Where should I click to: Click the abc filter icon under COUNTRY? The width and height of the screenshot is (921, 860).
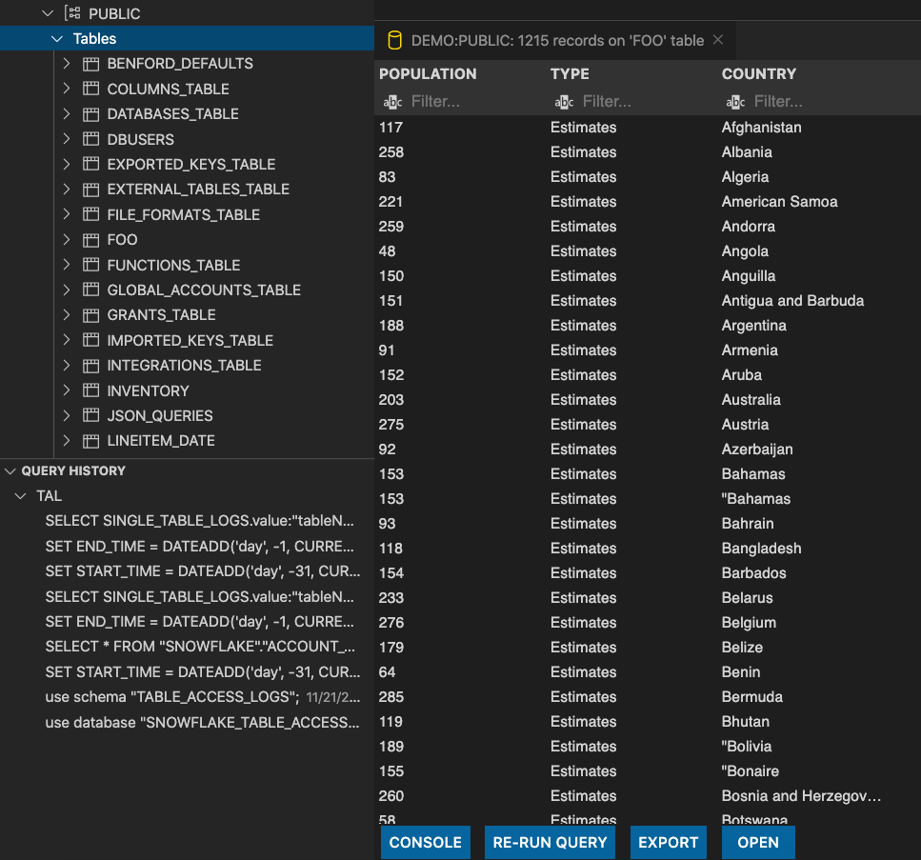pos(735,102)
